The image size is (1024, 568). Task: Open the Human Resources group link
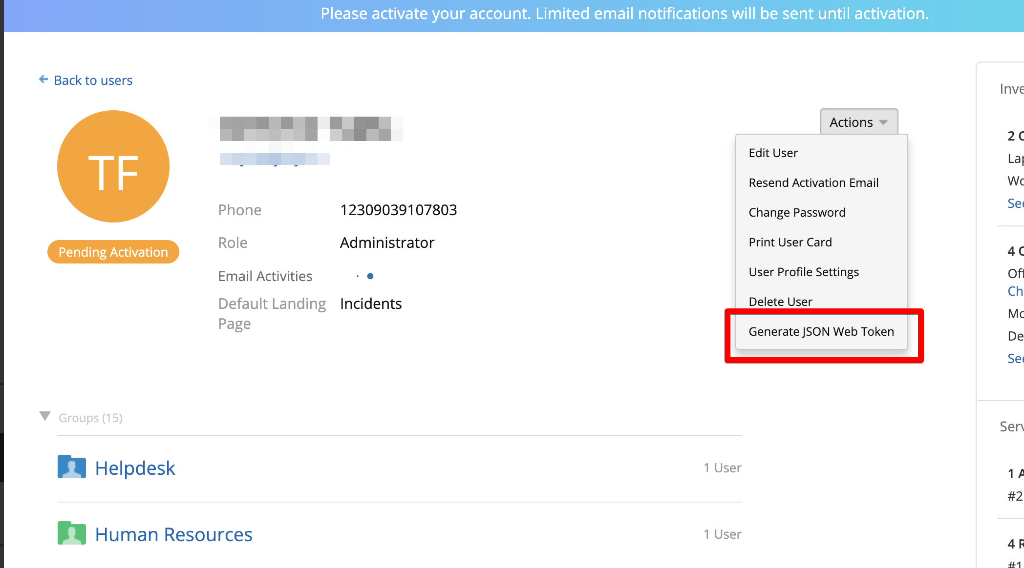(173, 534)
